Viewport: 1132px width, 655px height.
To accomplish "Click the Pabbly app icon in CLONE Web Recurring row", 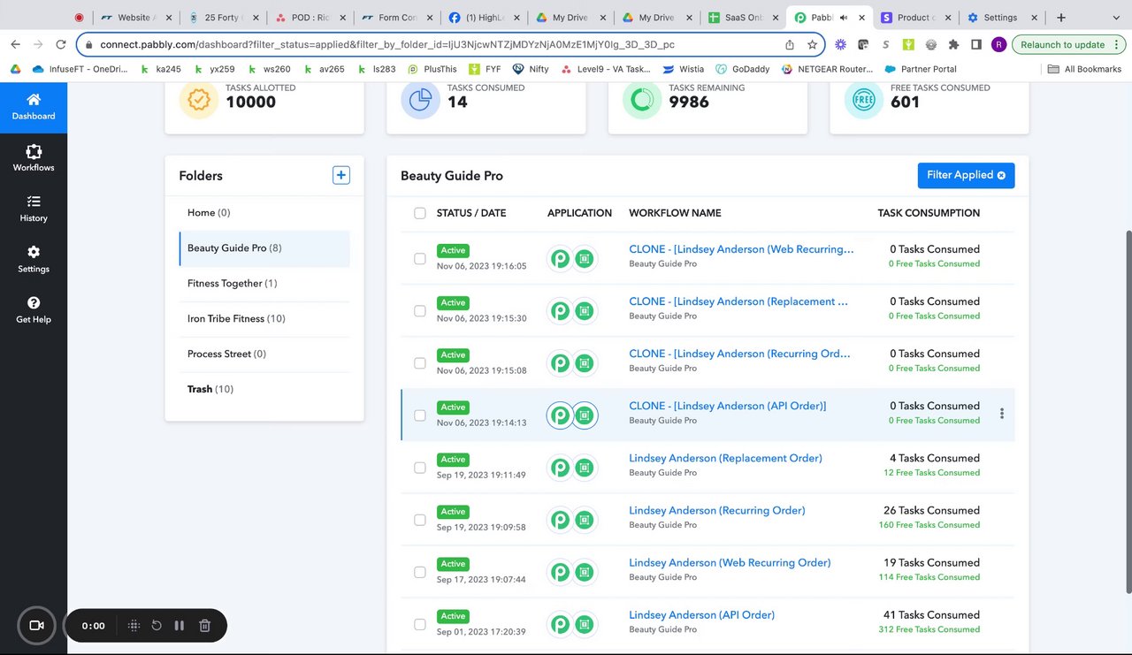I will click(560, 259).
